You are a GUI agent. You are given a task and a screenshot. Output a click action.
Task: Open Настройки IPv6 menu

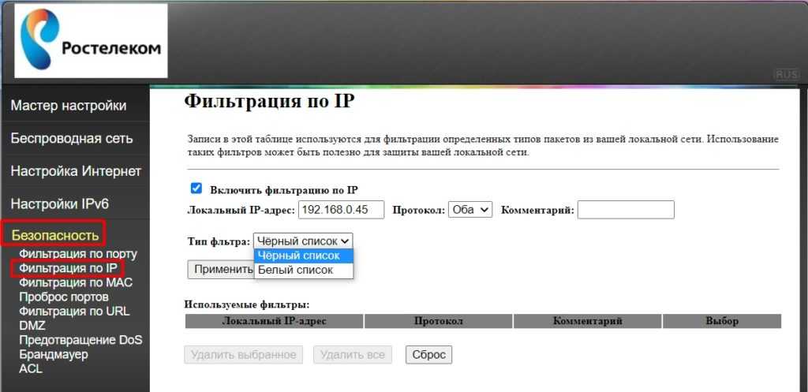click(x=60, y=204)
